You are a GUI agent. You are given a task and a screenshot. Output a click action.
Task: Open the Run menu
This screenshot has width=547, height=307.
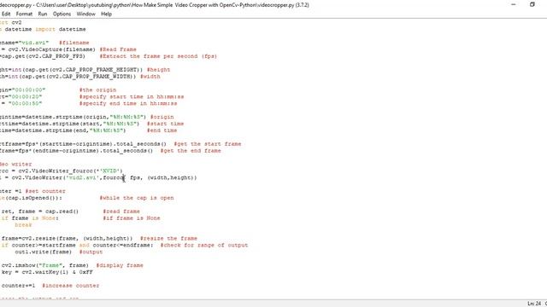click(x=43, y=14)
